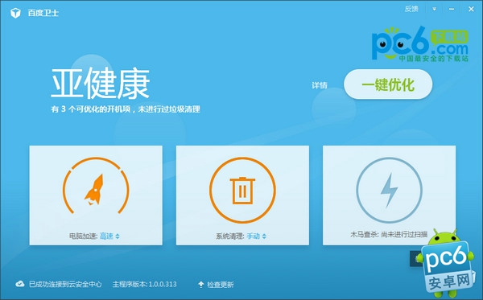
Task: Click the trash can 系统清理 icon
Action: pos(242,190)
